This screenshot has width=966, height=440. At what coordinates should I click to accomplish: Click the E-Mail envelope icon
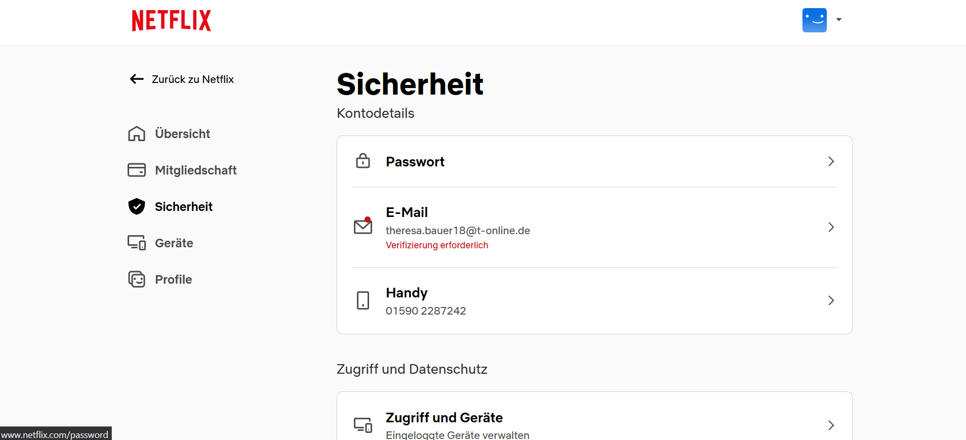[363, 226]
